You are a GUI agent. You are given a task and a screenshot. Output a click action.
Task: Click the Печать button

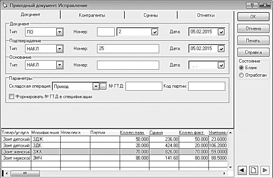[x=253, y=41]
